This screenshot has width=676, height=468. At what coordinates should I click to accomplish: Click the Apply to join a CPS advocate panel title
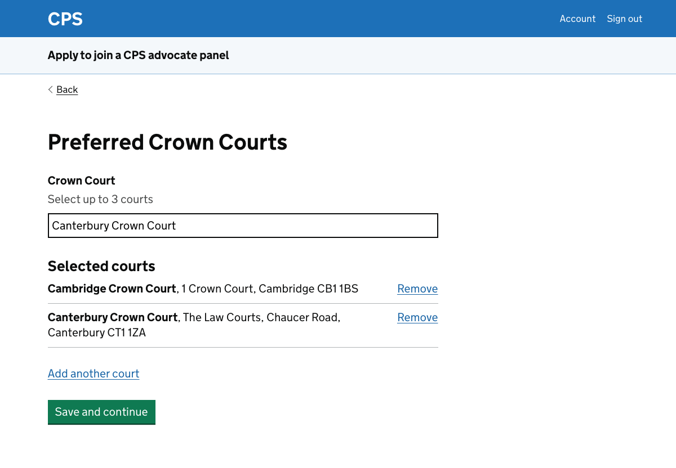coord(138,55)
